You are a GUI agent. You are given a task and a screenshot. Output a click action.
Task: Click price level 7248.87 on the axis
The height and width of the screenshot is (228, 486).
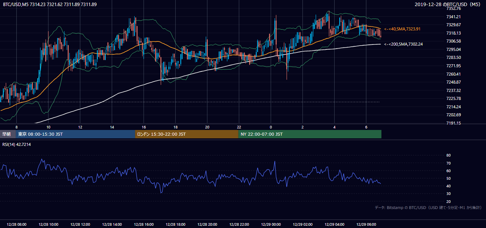[x=454, y=82]
